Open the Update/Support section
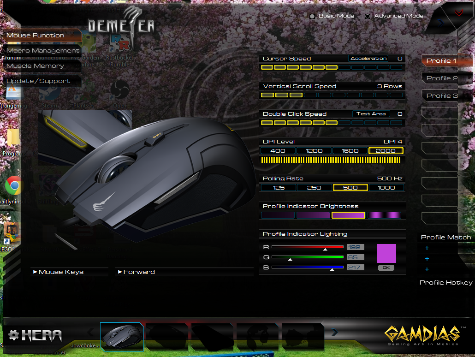Image resolution: width=475 pixels, height=357 pixels. tap(42, 81)
